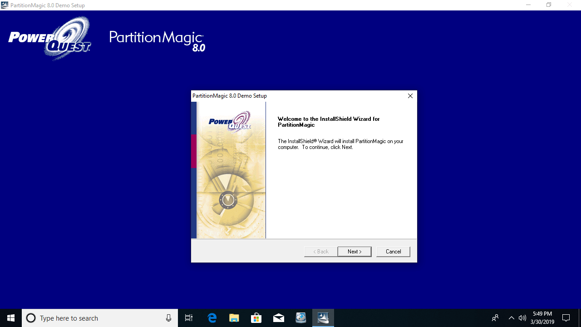Viewport: 581px width, 327px height.
Task: Click the Cortana microphone icon
Action: [168, 318]
